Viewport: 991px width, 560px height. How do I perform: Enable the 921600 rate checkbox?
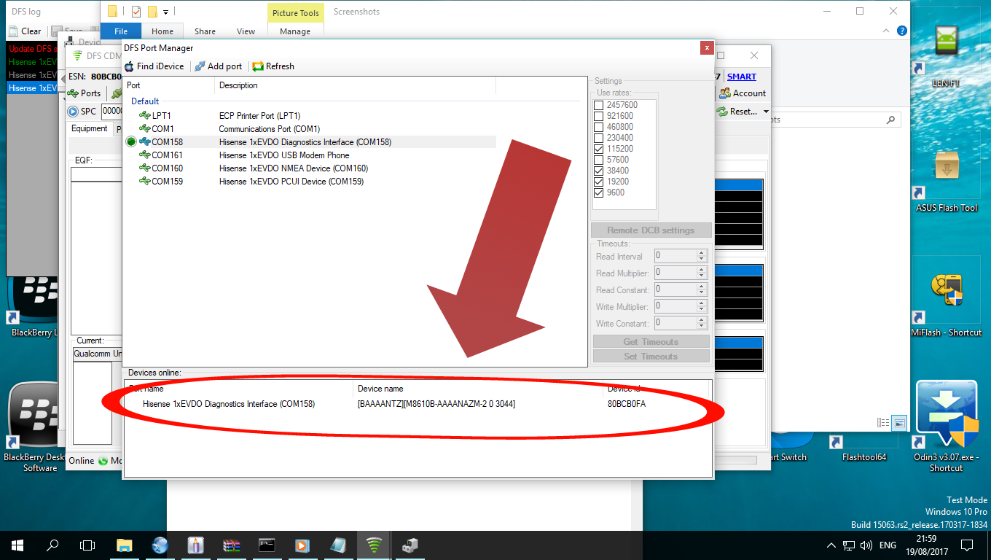(599, 116)
